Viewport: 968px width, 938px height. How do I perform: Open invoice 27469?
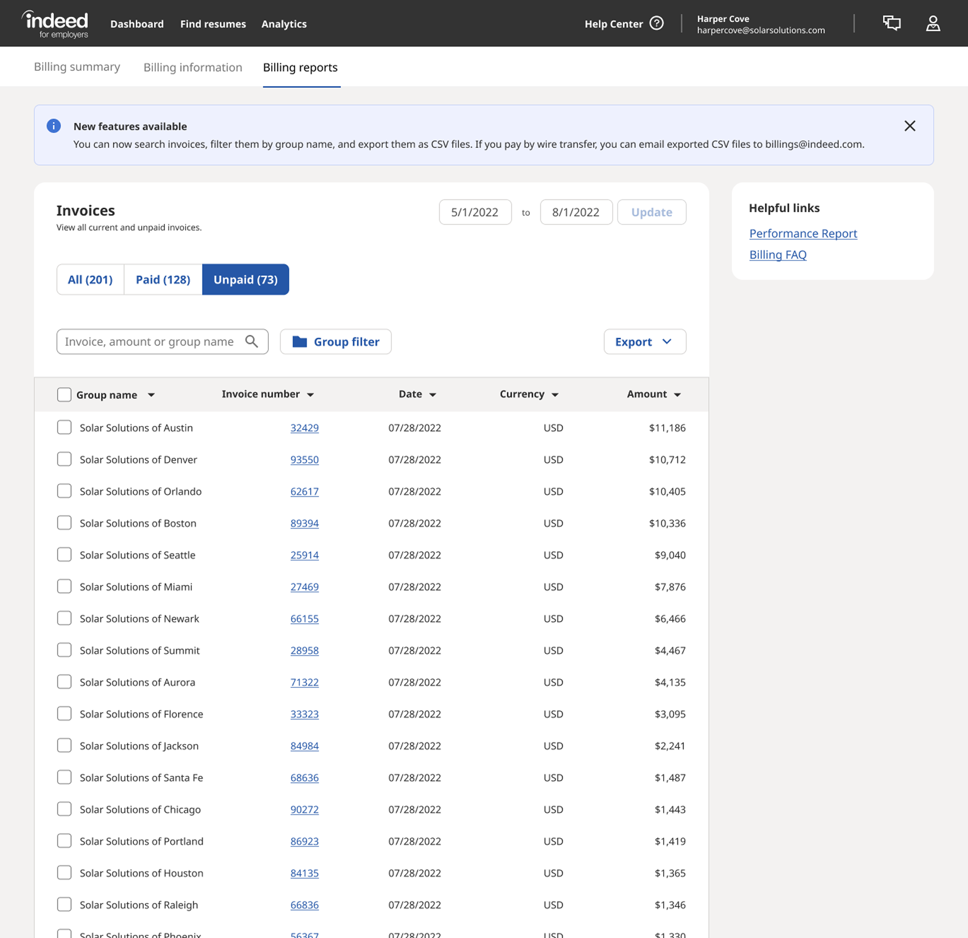(x=304, y=586)
